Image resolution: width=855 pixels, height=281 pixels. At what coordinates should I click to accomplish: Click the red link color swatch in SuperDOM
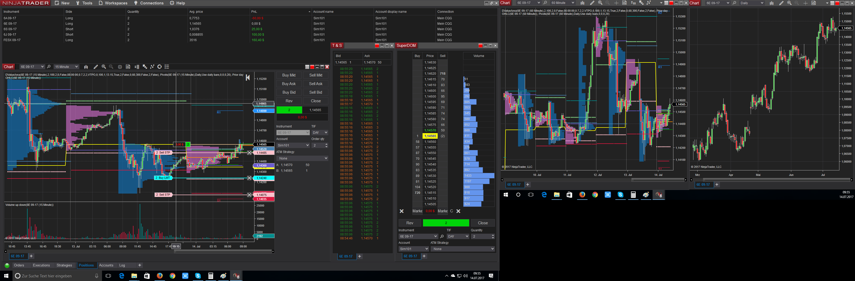(x=480, y=46)
